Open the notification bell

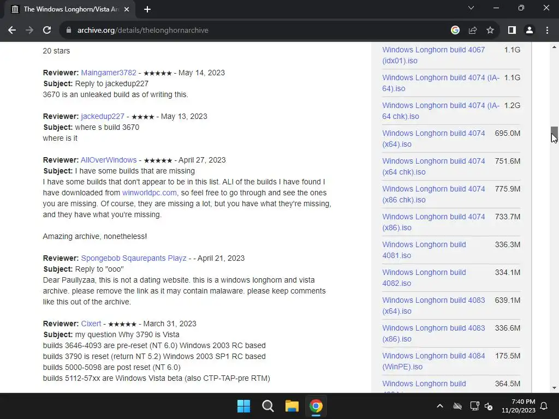[544, 406]
